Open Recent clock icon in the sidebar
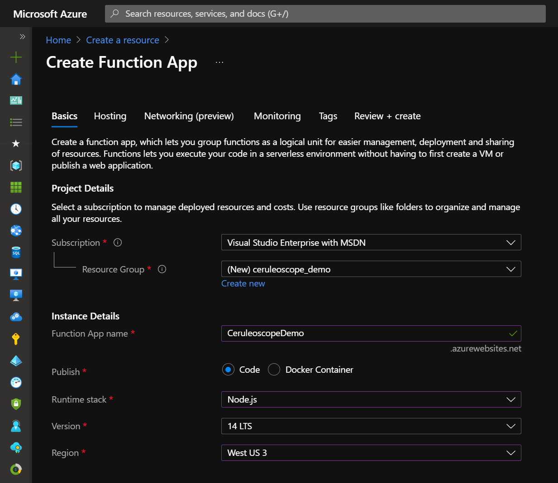The image size is (558, 483). 16,209
